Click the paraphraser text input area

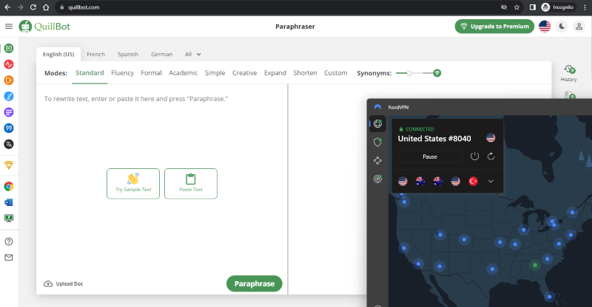tap(161, 181)
